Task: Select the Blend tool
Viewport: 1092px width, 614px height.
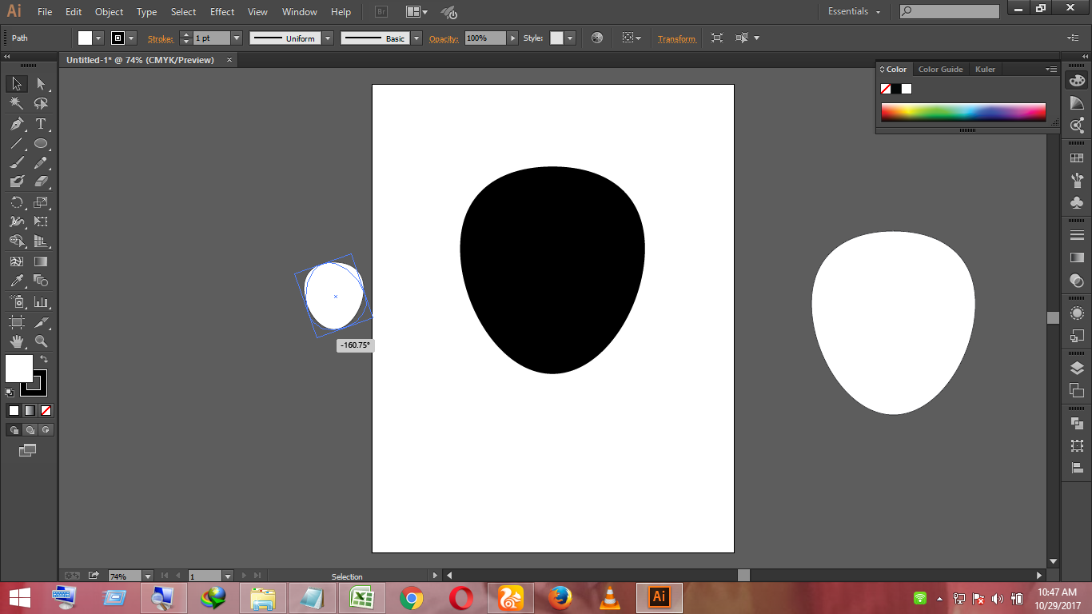Action: click(41, 281)
